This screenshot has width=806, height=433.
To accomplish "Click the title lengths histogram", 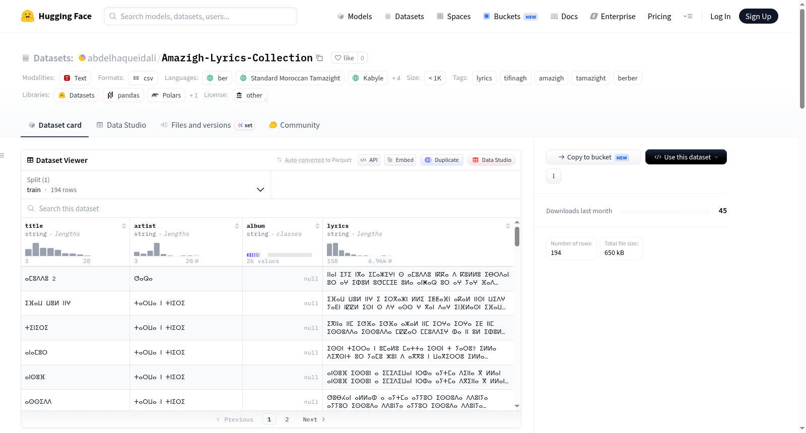I will pyautogui.click(x=58, y=249).
